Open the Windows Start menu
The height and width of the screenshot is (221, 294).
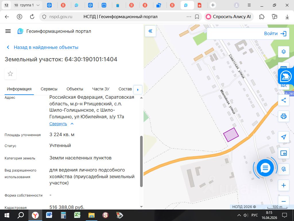tap(7, 215)
